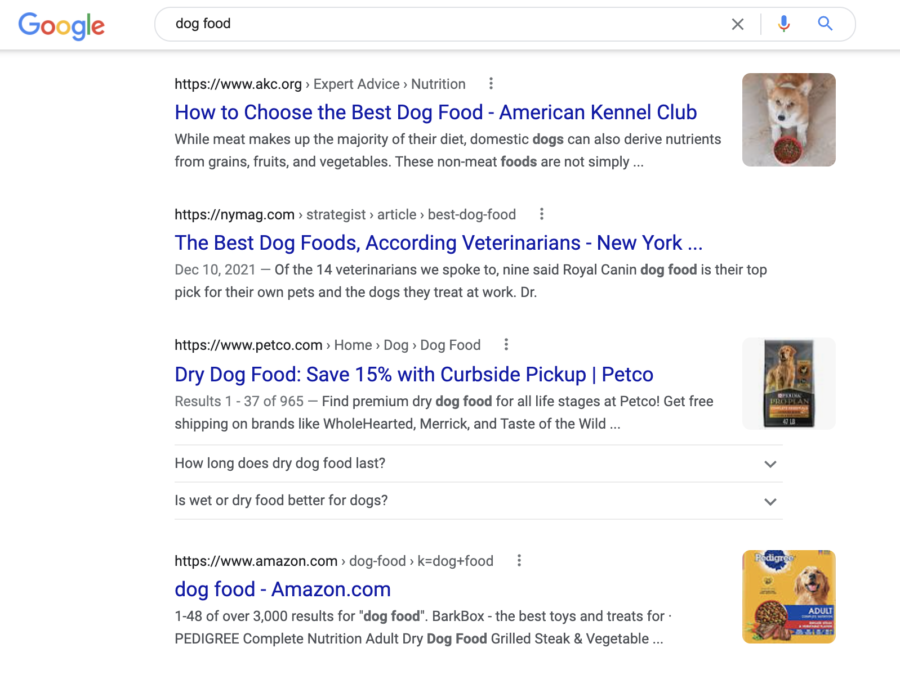The width and height of the screenshot is (900, 684).
Task: Click the Pedigree bag thumbnail
Action: pos(788,597)
